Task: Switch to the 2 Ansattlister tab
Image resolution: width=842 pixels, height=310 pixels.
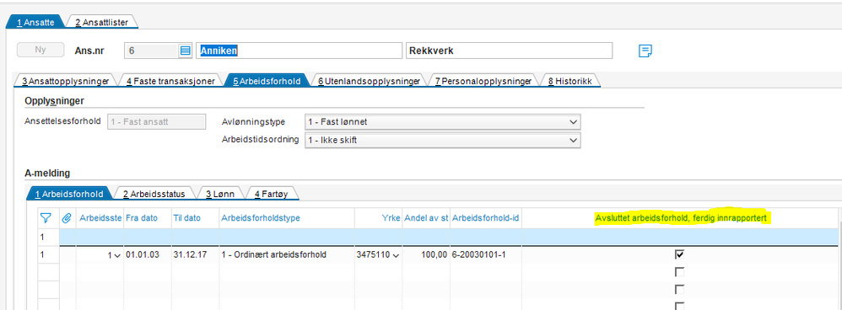Action: (101, 22)
